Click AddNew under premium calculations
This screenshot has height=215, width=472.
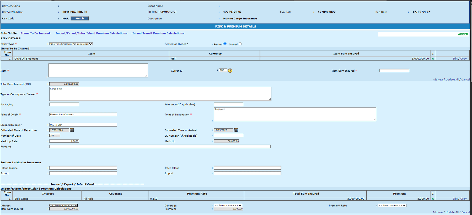pos(438,212)
